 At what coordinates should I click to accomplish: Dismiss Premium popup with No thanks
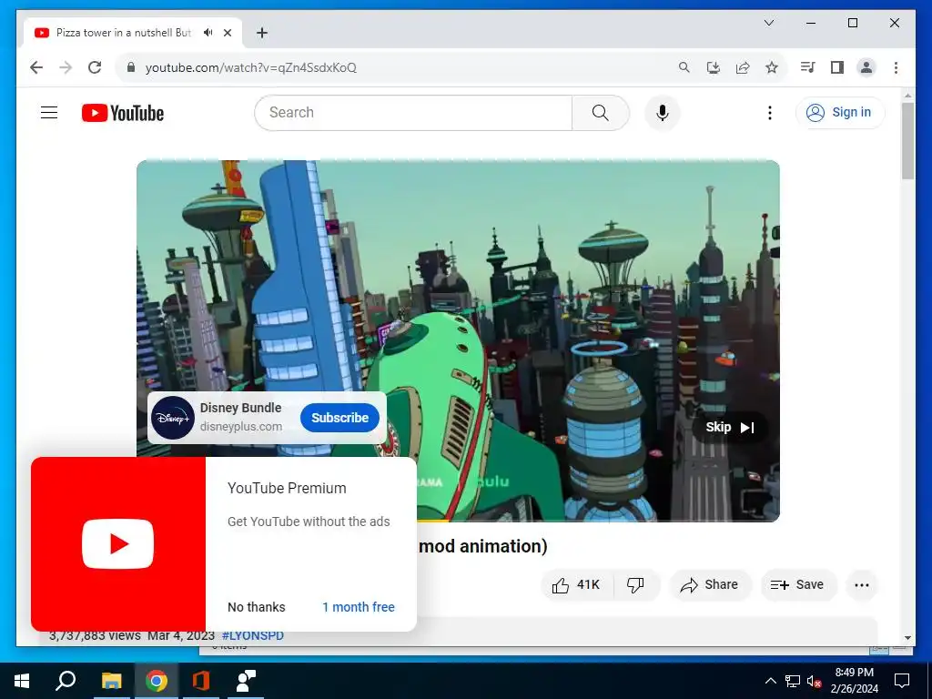[256, 607]
